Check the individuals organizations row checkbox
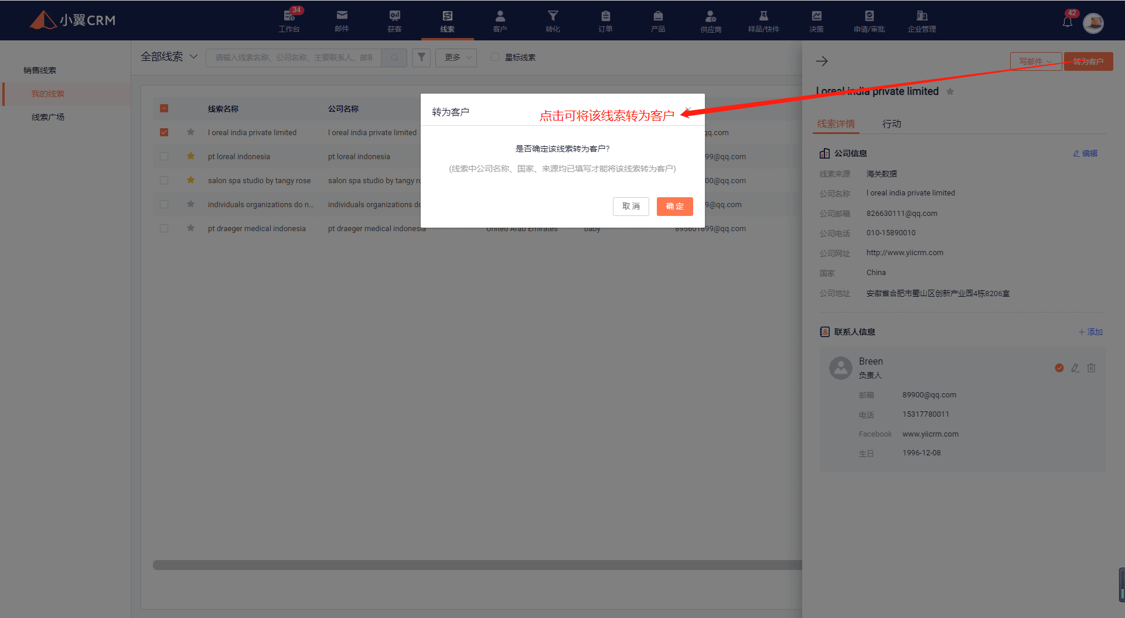 pos(164,204)
